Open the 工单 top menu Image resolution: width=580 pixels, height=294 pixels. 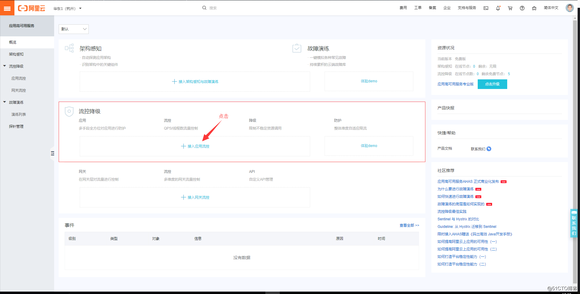(418, 8)
